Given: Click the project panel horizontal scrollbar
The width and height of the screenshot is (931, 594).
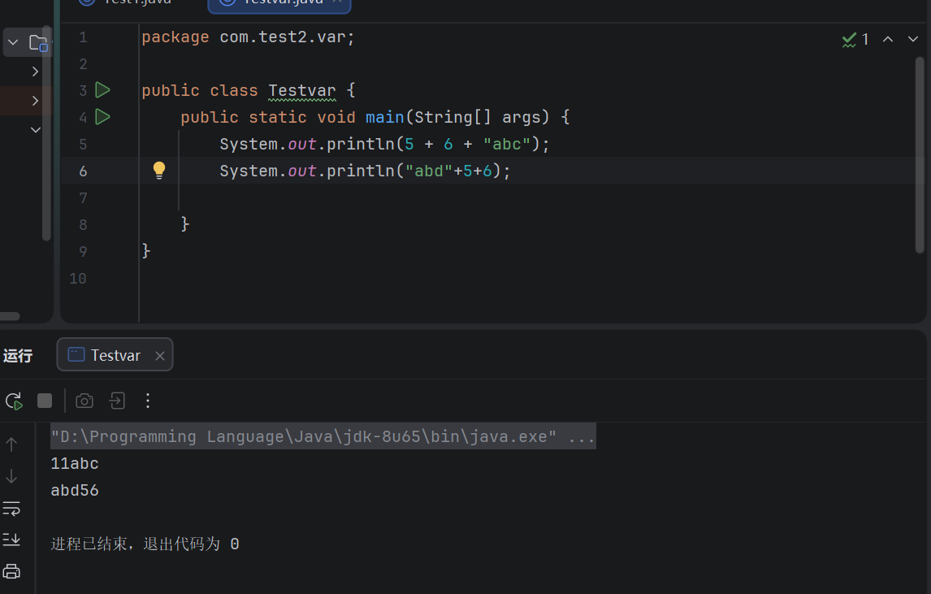Looking at the screenshot, I should [x=10, y=316].
